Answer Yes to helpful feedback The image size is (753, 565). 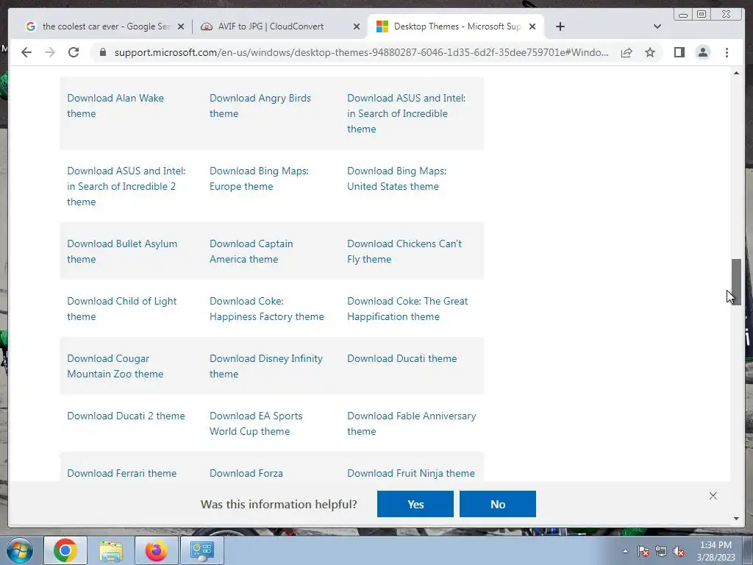(415, 504)
